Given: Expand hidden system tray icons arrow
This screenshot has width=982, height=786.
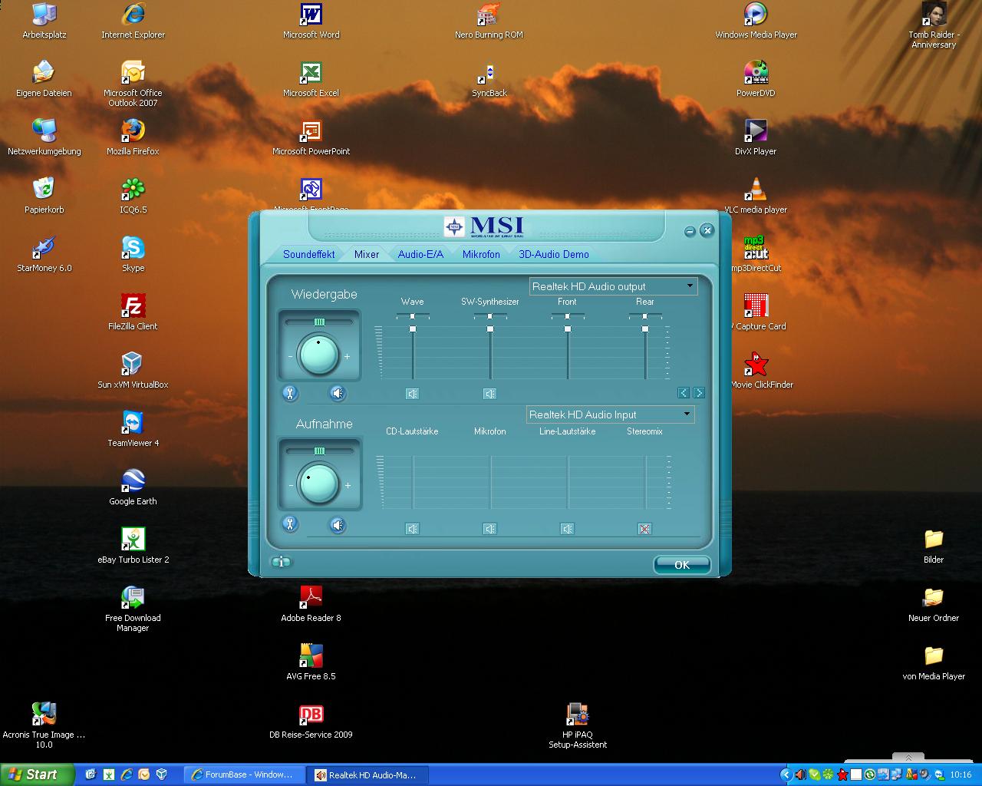Looking at the screenshot, I should [x=786, y=774].
